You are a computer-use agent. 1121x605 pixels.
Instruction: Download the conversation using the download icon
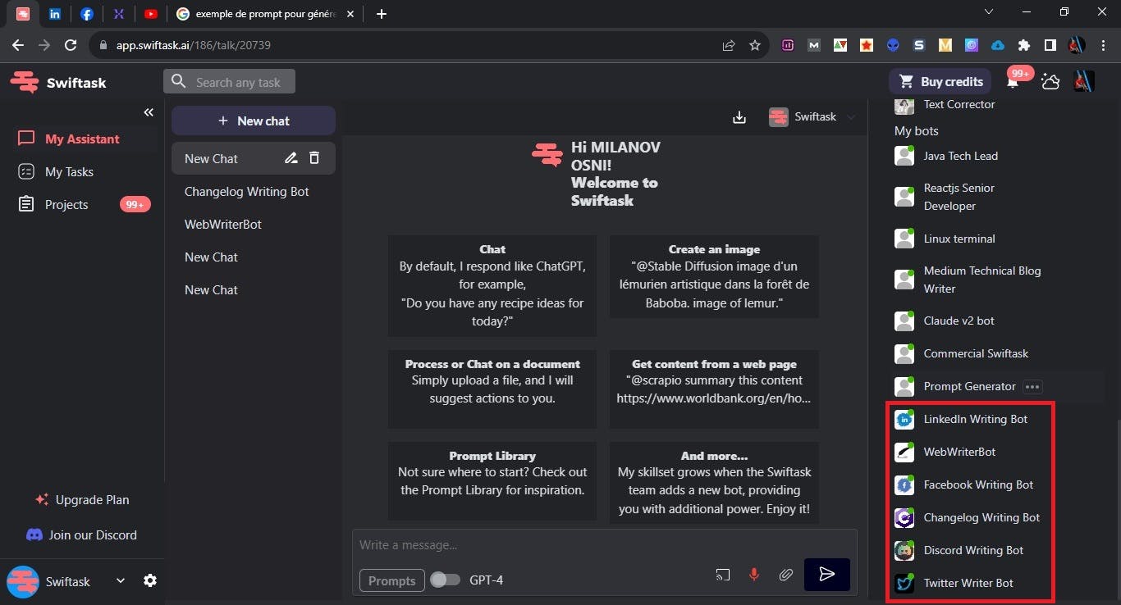739,117
